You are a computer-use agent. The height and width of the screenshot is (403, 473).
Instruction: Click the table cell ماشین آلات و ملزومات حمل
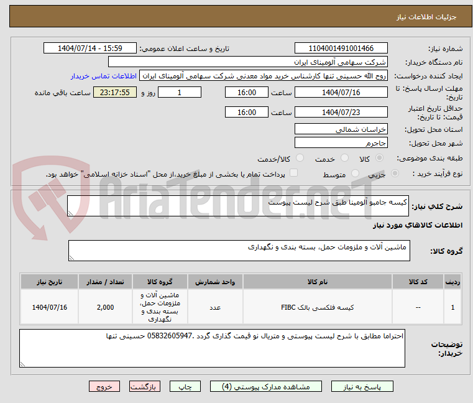click(160, 307)
